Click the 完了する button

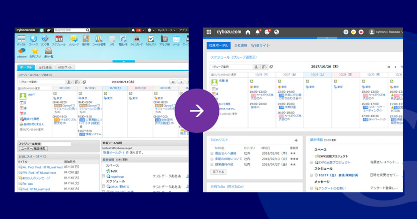coord(218,172)
